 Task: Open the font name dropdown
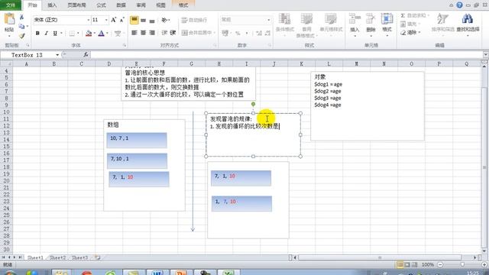89,20
